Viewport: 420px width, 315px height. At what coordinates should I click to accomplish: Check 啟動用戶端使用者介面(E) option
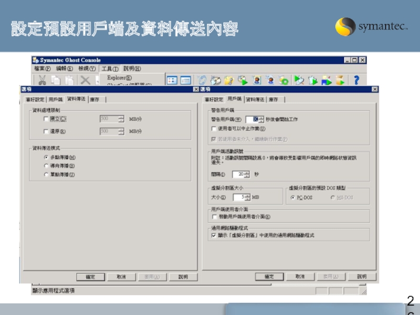(x=214, y=216)
